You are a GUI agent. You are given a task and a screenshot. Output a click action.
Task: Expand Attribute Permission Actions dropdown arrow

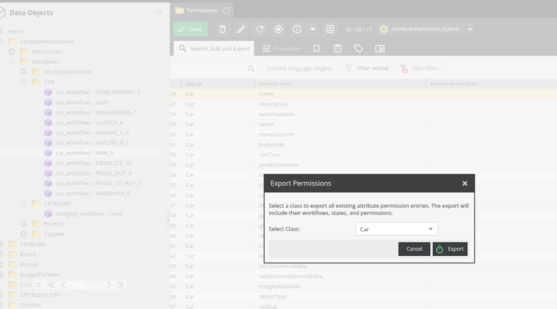coord(470,29)
